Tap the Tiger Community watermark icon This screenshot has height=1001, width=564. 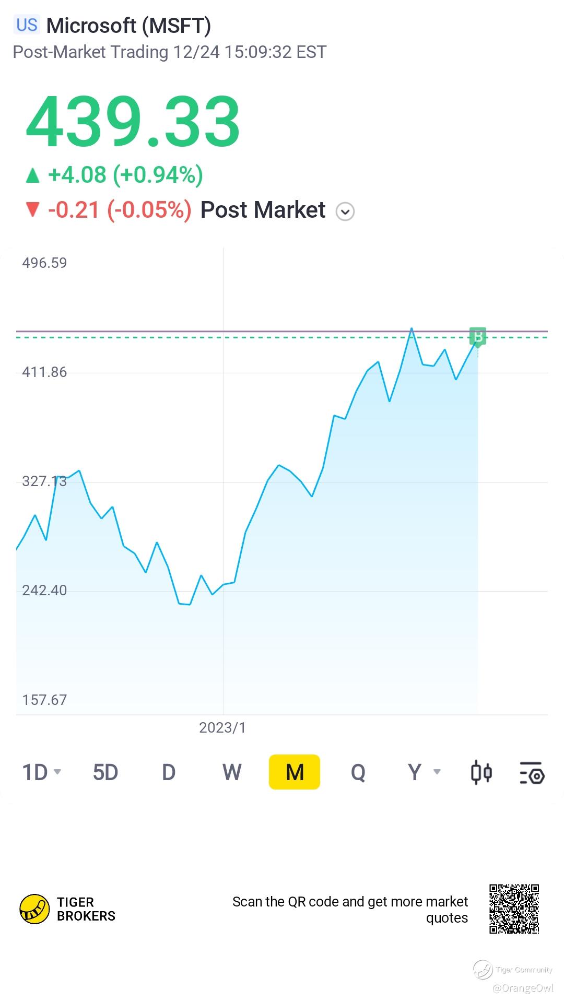[x=483, y=970]
